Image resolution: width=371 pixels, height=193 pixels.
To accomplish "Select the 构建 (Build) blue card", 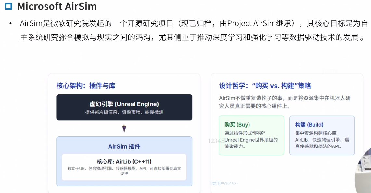I will pos(322,135).
